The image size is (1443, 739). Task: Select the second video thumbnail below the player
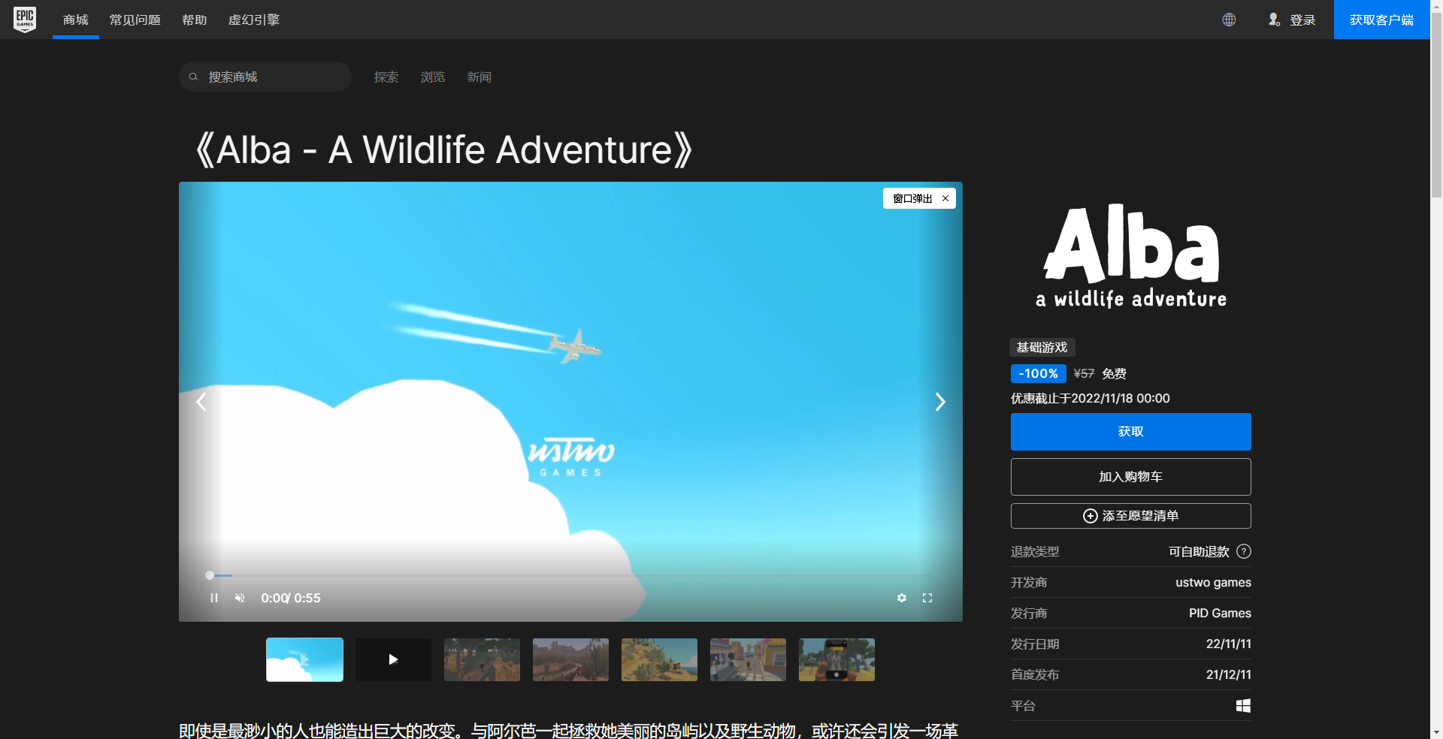pos(392,659)
